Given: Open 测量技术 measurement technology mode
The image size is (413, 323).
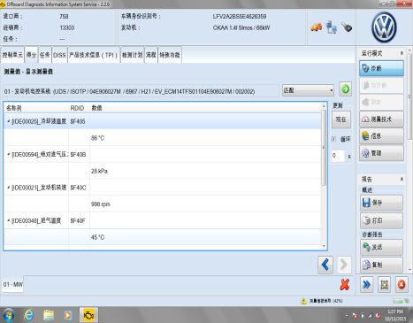Looking at the screenshot, I should pos(381,119).
